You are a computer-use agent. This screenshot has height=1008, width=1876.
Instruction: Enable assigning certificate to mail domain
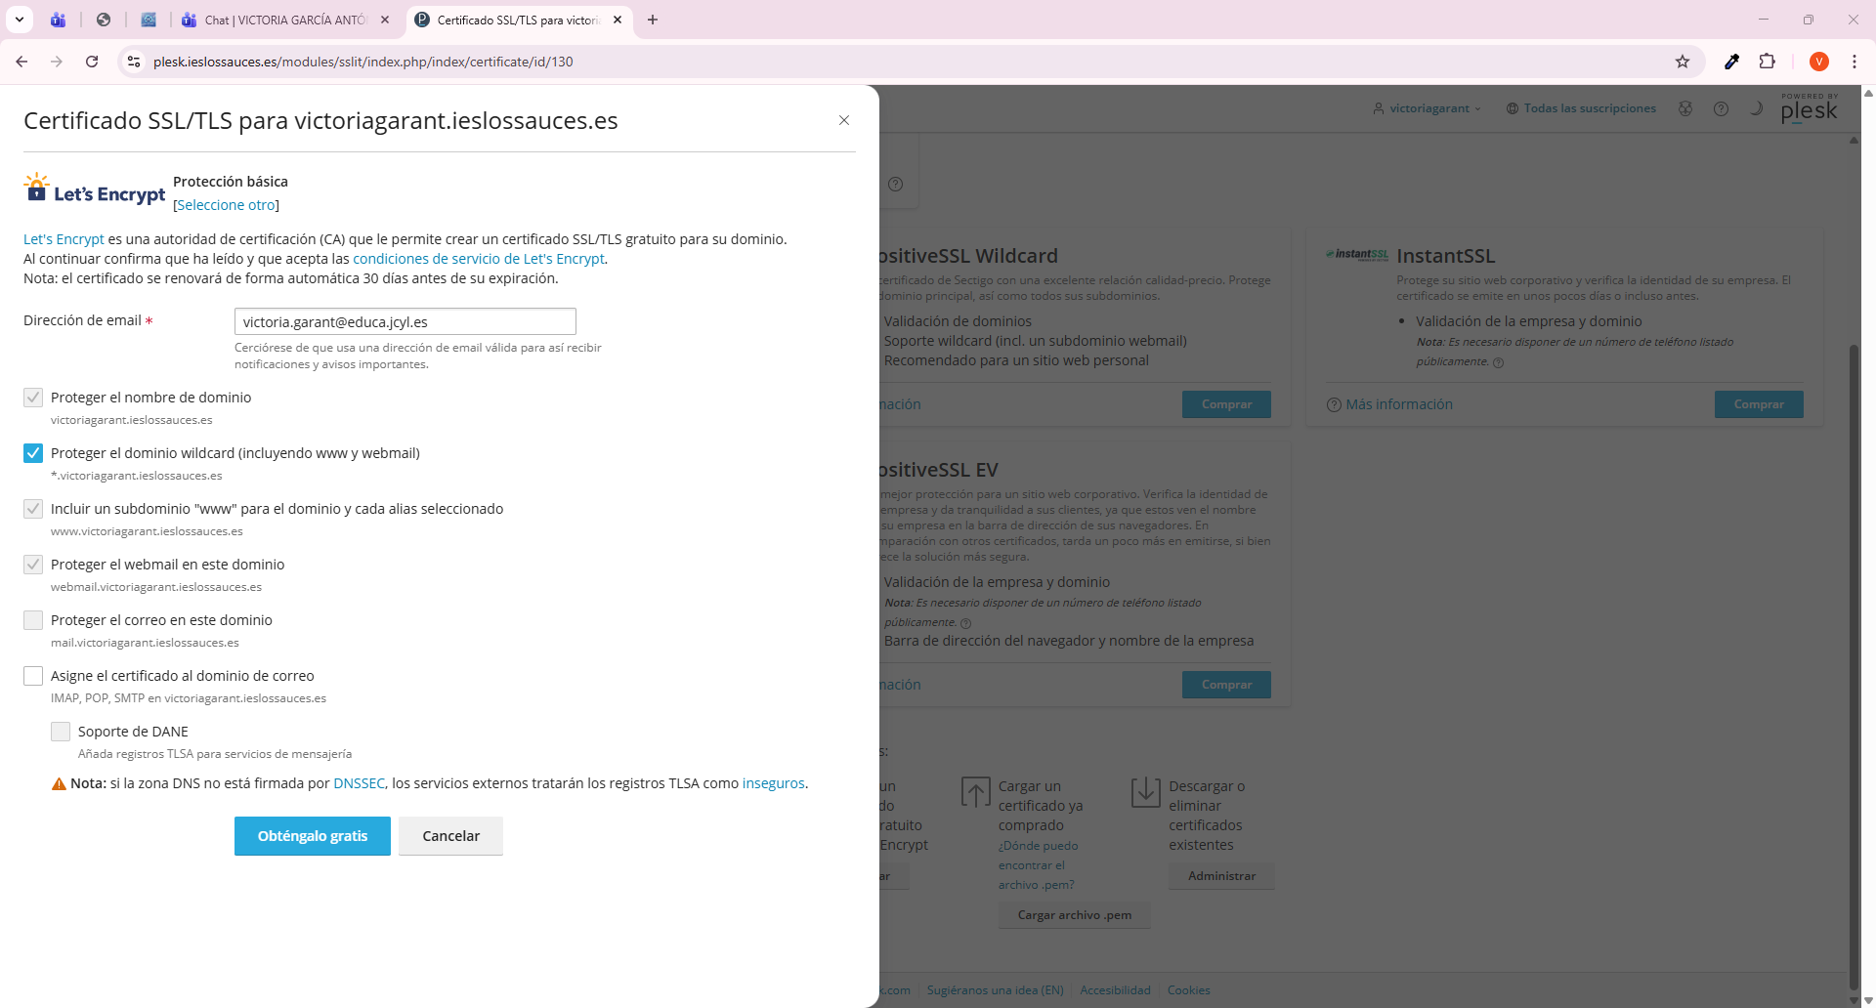[x=33, y=676]
